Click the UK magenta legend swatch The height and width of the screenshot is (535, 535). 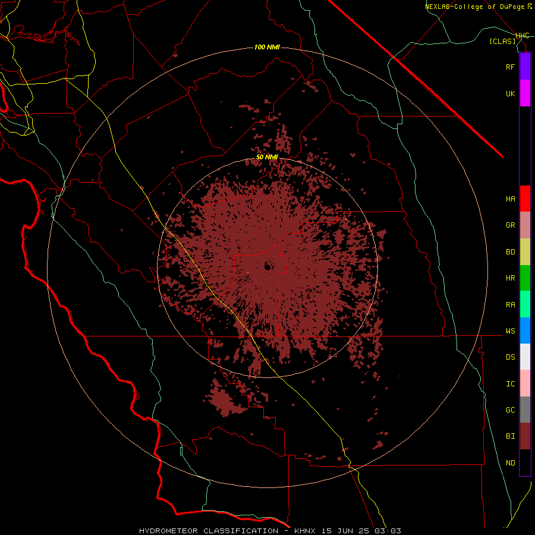tap(525, 93)
